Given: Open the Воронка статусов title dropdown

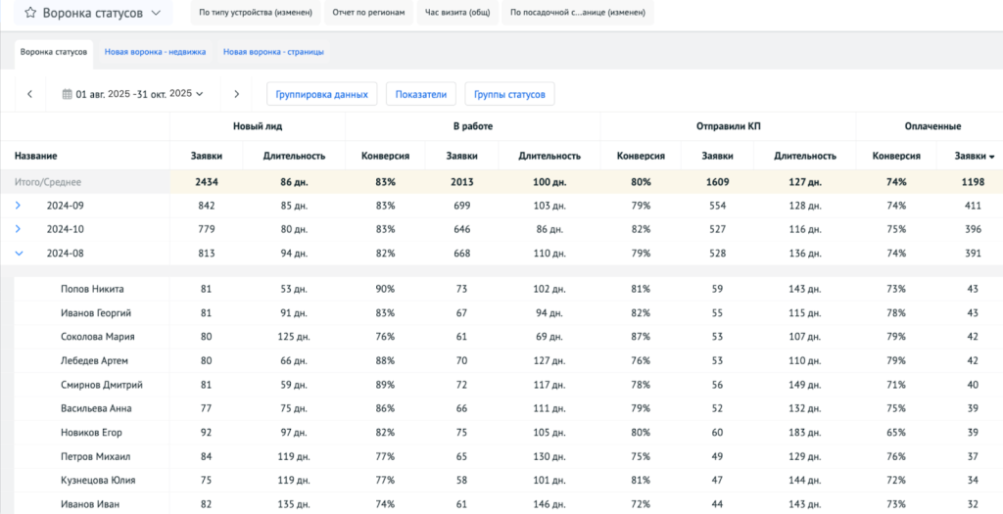Looking at the screenshot, I should 157,14.
